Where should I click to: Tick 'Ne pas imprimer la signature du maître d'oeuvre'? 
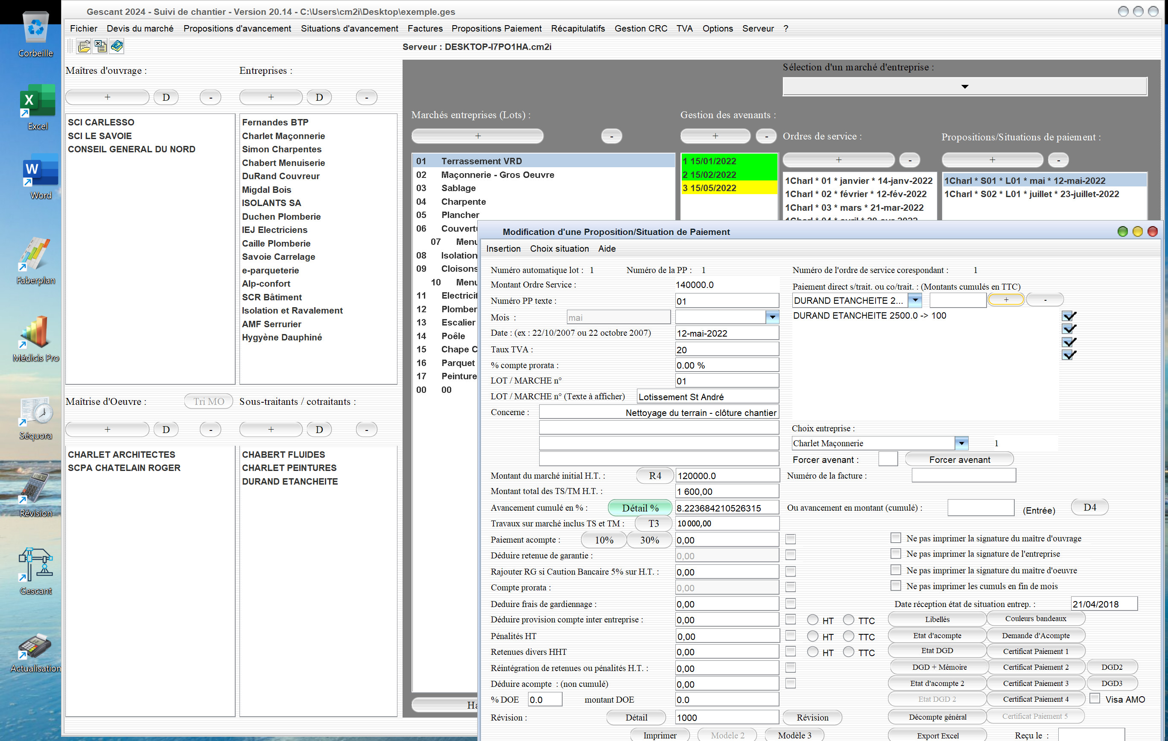[x=896, y=570]
